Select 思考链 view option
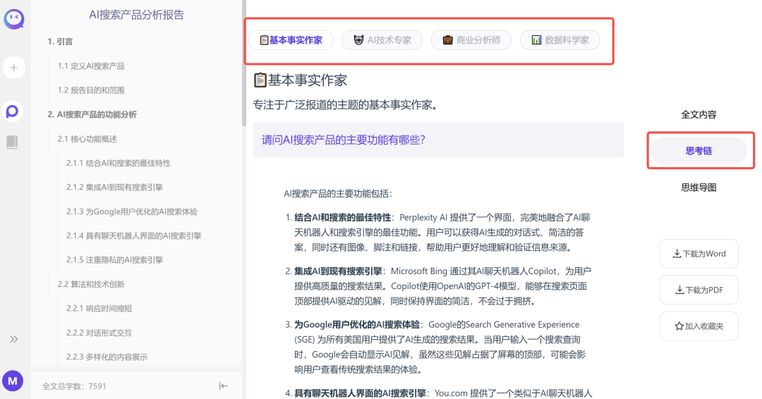The height and width of the screenshot is (399, 762). 698,151
